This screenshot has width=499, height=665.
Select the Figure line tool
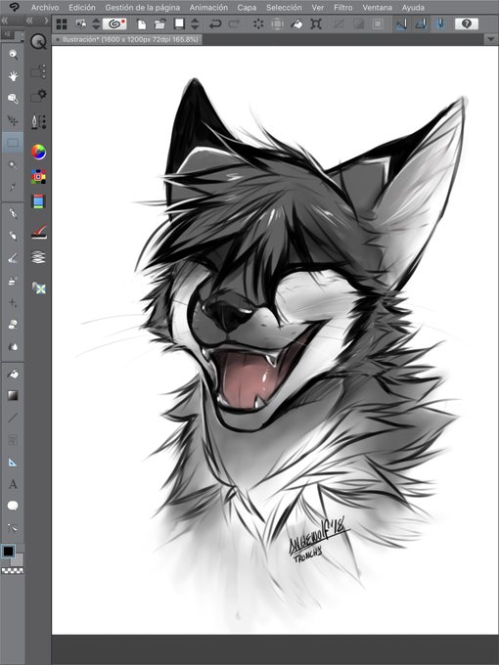[x=13, y=418]
